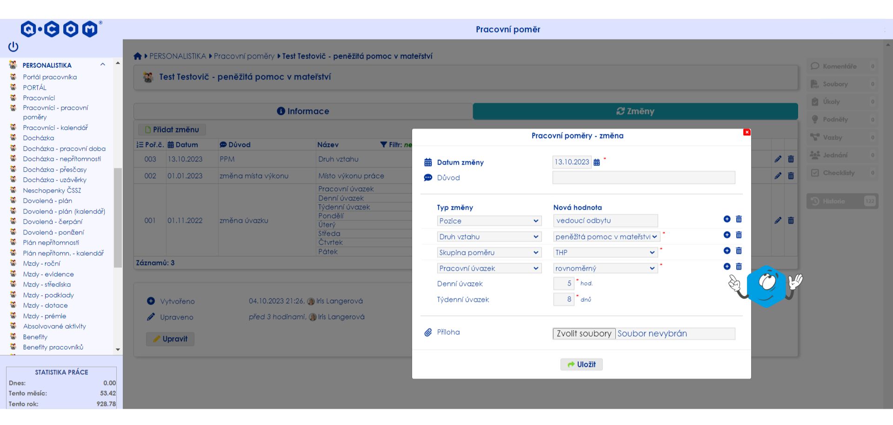Sort table by Datum column header
The height and width of the screenshot is (425, 893).
pos(183,145)
